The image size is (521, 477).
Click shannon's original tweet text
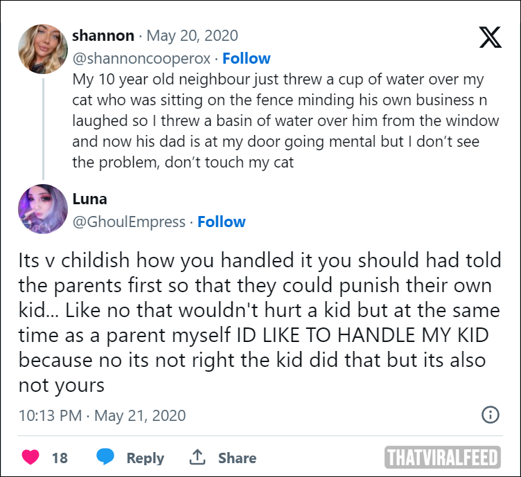[x=285, y=121]
